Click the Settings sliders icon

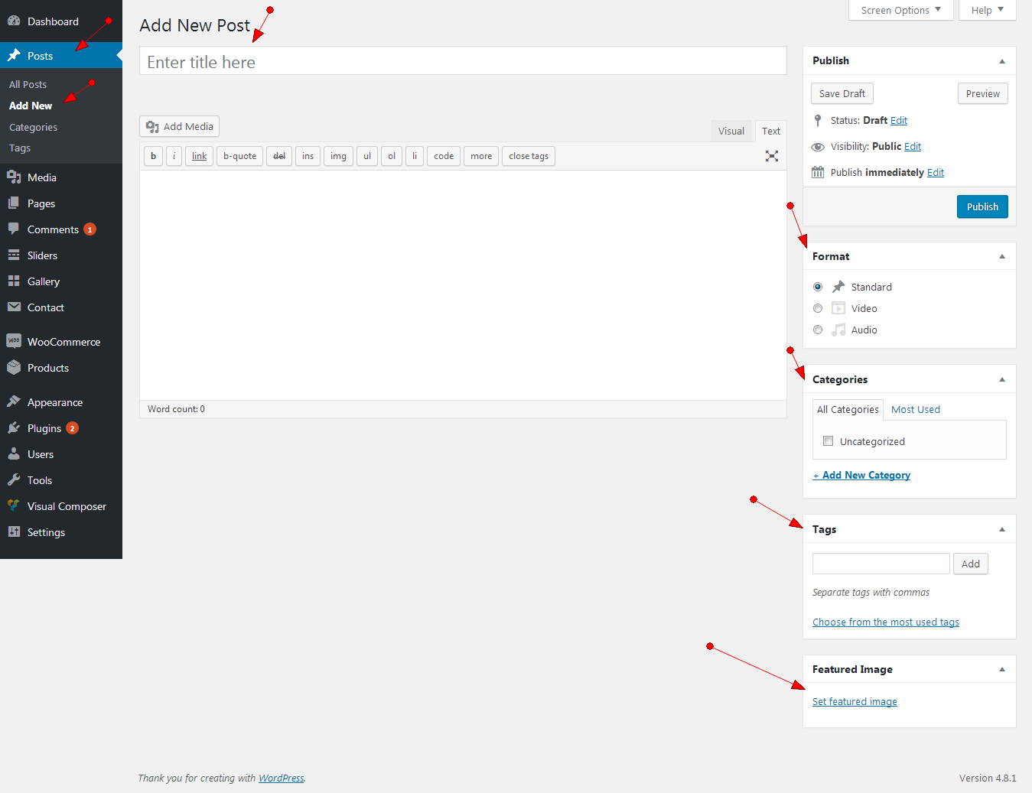14,532
